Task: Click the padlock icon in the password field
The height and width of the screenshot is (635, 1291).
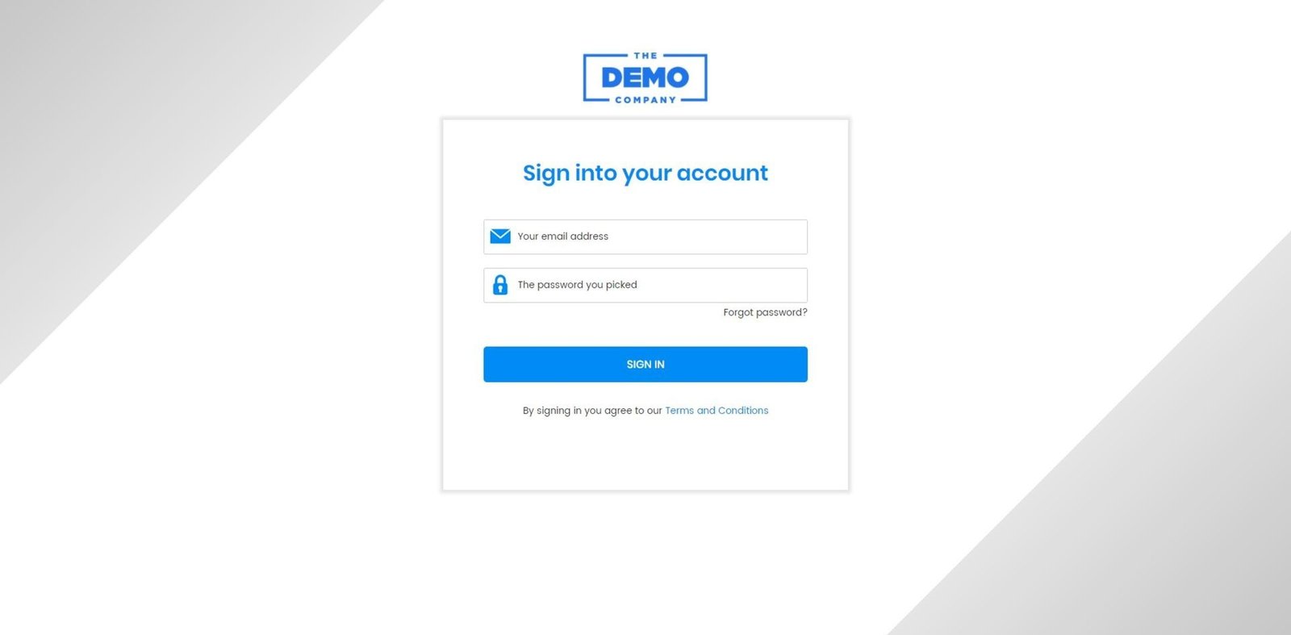Action: [500, 285]
